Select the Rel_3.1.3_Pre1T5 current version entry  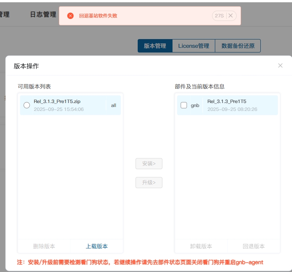point(227,101)
